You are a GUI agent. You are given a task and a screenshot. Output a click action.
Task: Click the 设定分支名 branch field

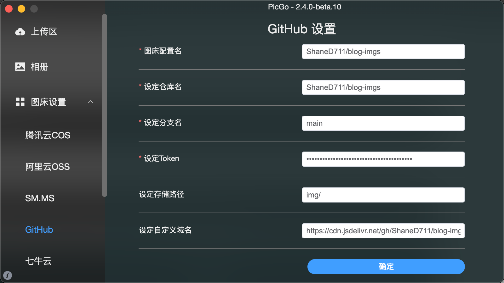click(383, 123)
